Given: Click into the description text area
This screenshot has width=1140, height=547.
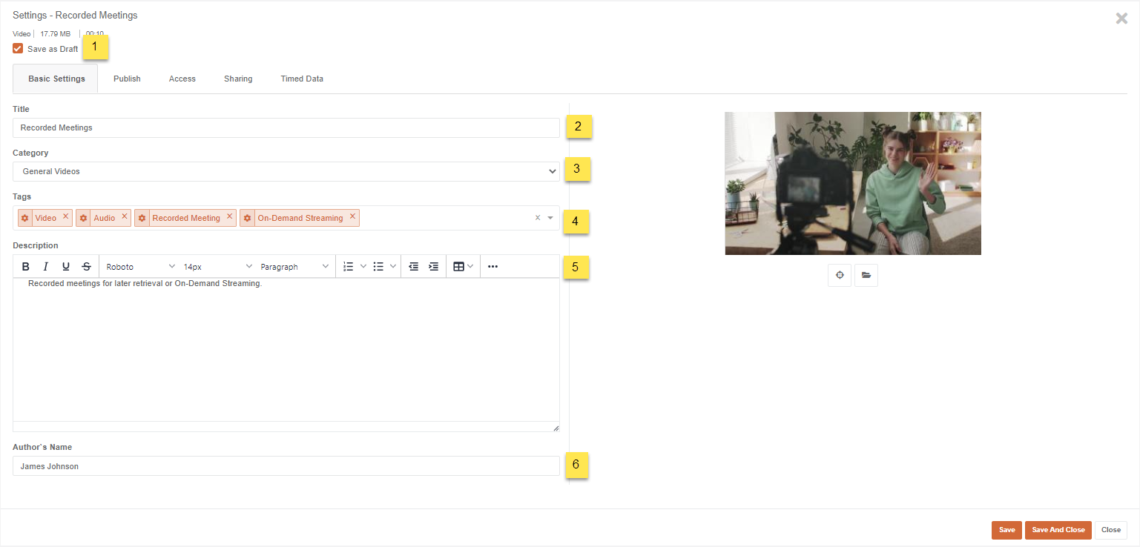Looking at the screenshot, I should 286,350.
